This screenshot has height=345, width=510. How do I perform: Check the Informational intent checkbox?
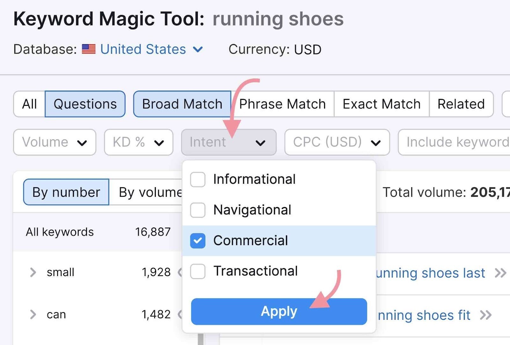tap(198, 180)
